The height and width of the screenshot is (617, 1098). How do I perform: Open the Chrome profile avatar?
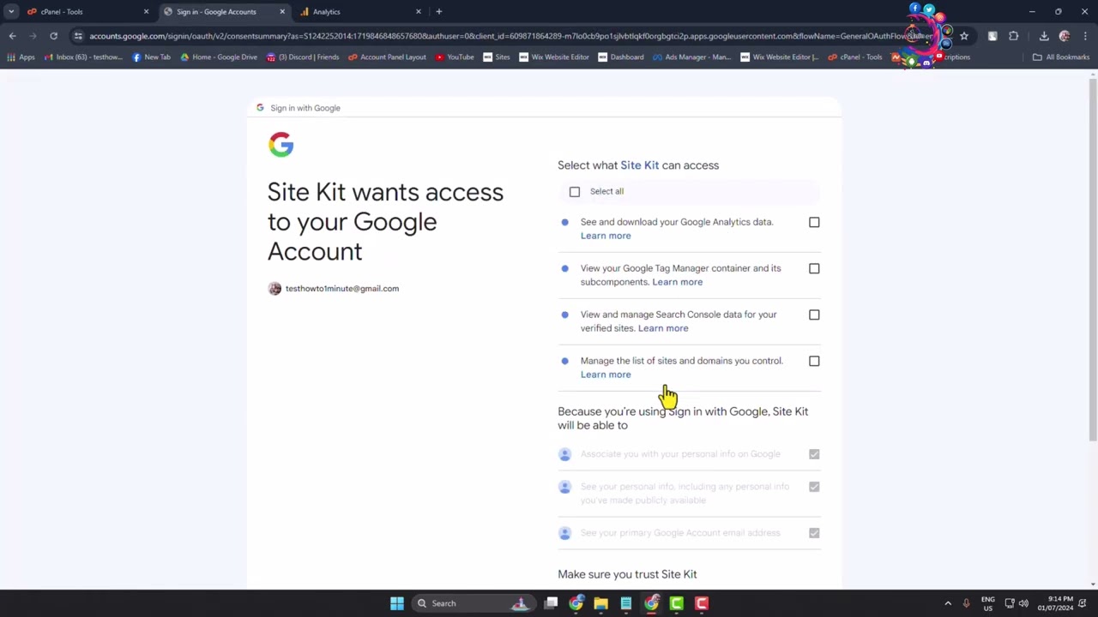[1065, 36]
